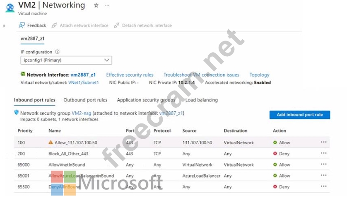Click the Destination column header

[236, 130]
